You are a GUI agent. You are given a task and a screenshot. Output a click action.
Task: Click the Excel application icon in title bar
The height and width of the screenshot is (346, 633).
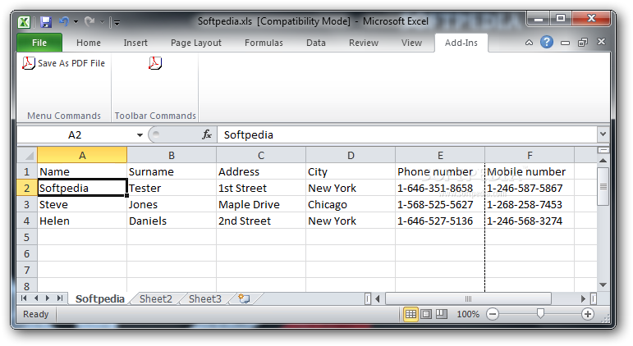pyautogui.click(x=24, y=22)
